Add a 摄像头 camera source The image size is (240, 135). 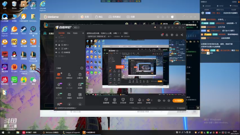pyautogui.click(x=115, y=101)
